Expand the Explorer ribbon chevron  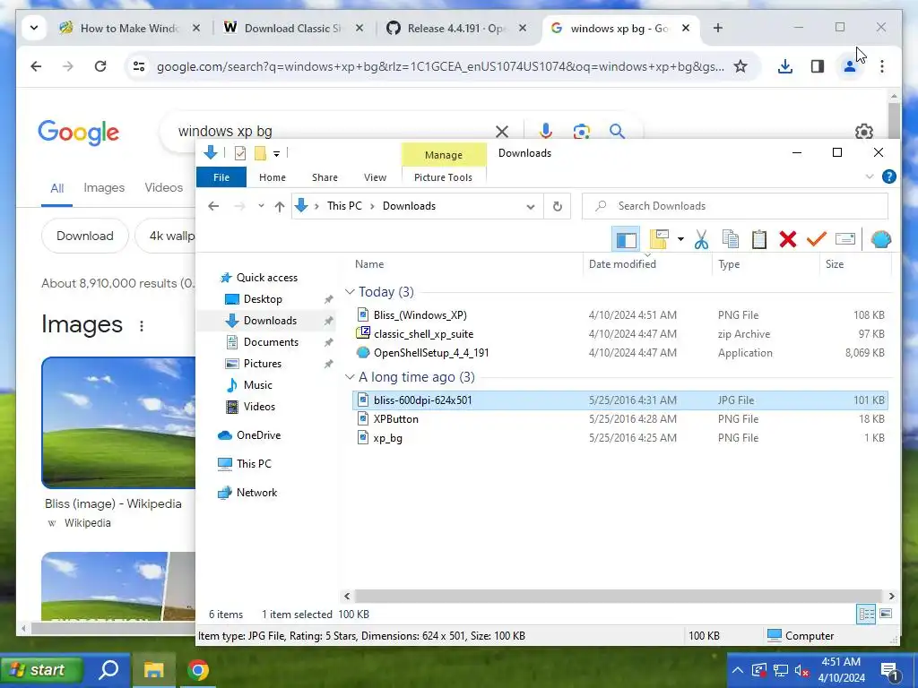tap(869, 176)
